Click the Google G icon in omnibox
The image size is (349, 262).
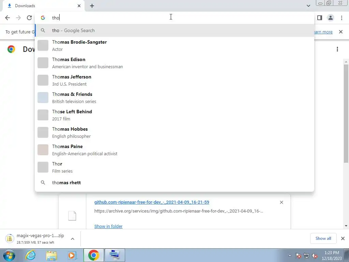click(x=43, y=18)
